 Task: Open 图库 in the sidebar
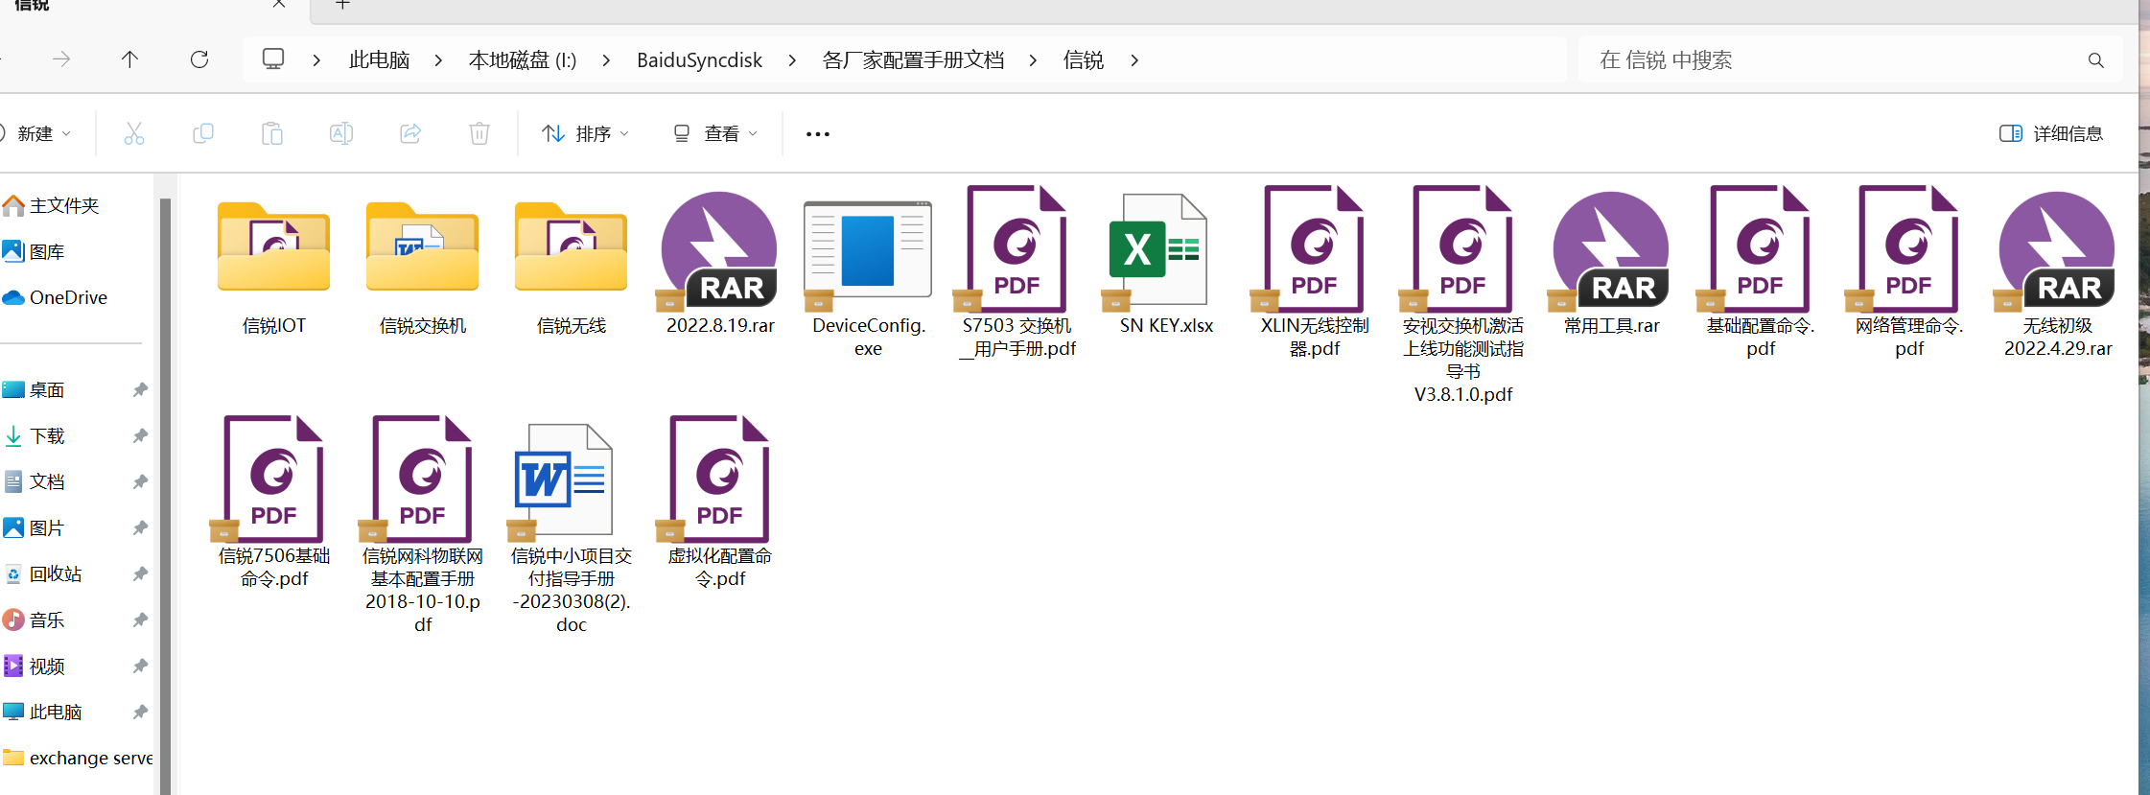tap(35, 251)
